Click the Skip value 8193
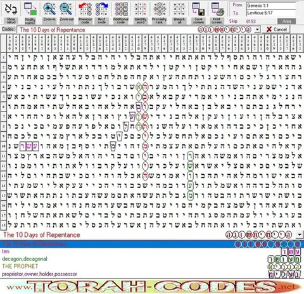 coord(251,22)
